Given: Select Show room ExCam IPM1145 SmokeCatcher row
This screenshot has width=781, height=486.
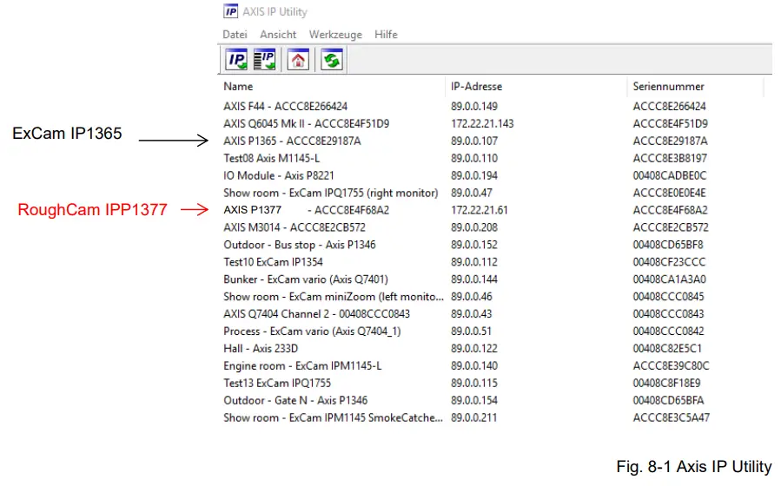Looking at the screenshot, I should click(x=493, y=417).
